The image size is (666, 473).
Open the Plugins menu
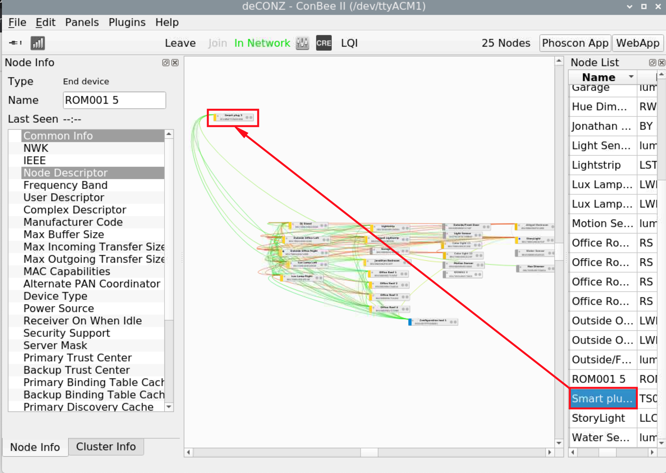click(127, 22)
